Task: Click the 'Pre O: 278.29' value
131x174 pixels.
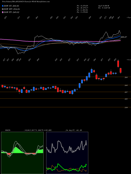Action: (x=82, y=6)
